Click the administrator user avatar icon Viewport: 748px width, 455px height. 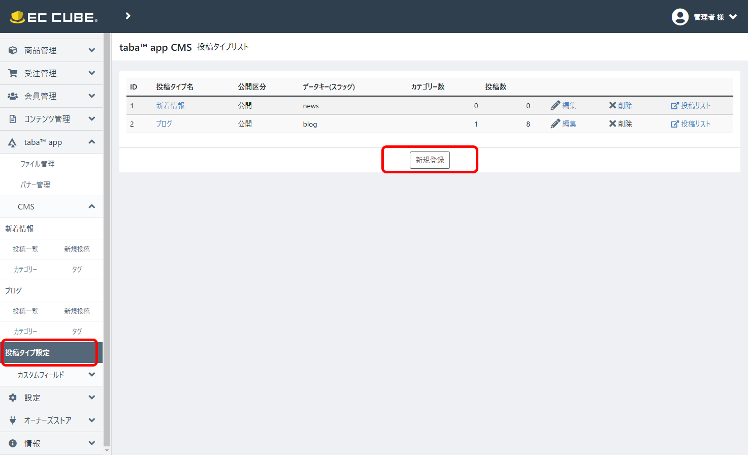coord(679,17)
